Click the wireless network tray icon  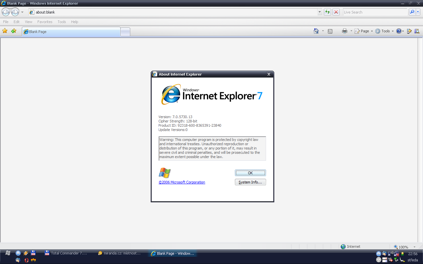click(x=390, y=253)
